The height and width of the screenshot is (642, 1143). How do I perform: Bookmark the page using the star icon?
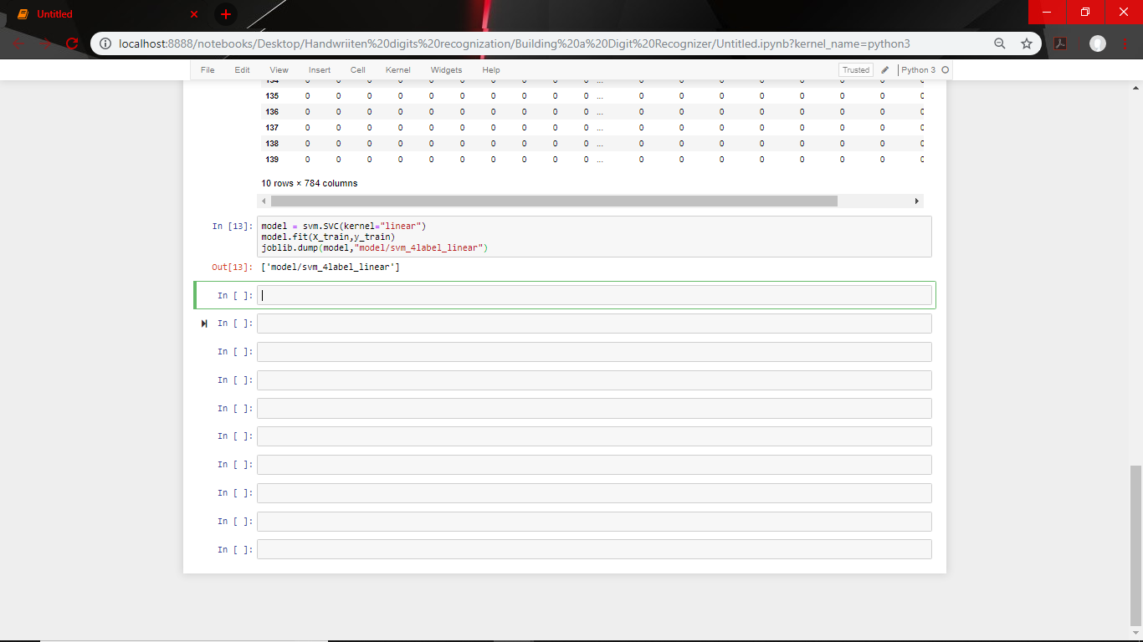click(x=1027, y=42)
